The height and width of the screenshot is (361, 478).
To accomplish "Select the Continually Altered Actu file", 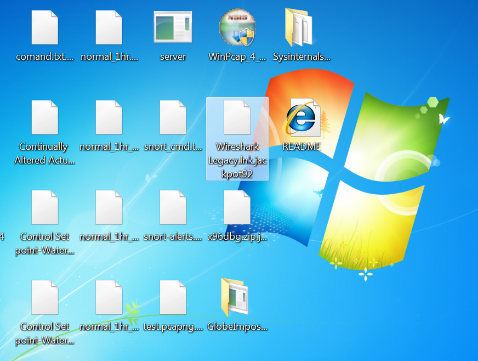I will (44, 118).
